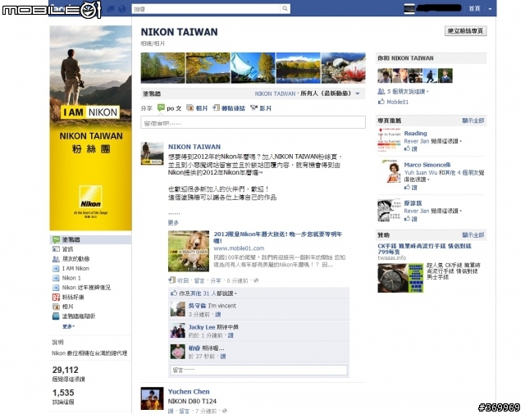The image size is (525, 414).
Task: Click in the top search field
Action: 206,9
